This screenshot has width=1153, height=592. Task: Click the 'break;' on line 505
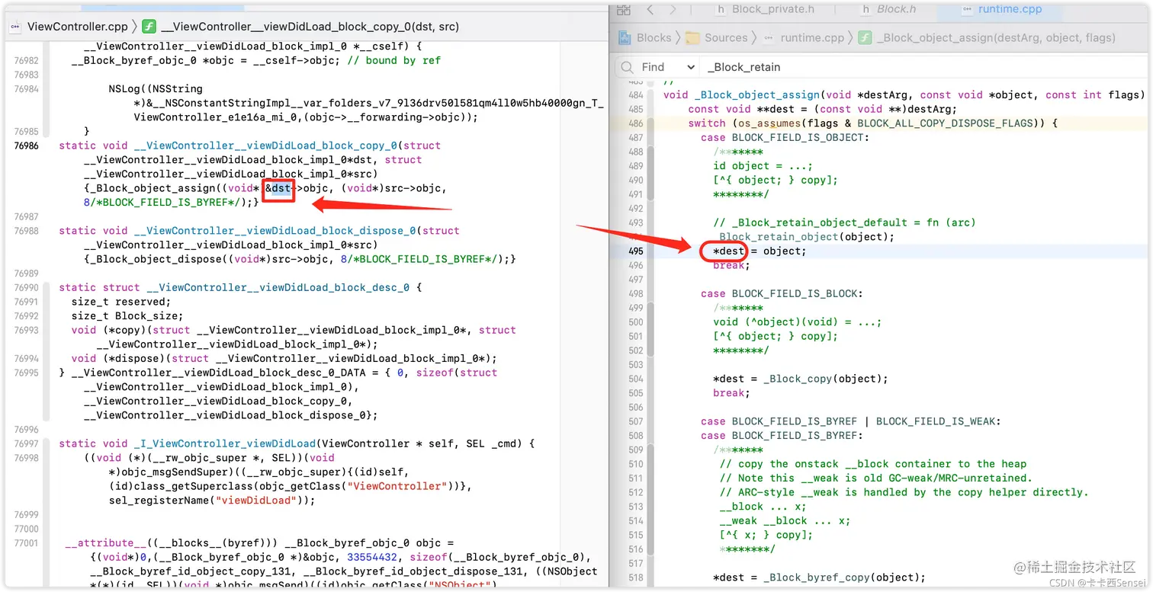(731, 393)
